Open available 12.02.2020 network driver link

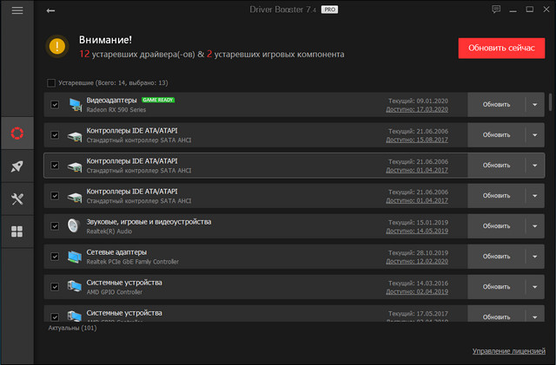tap(417, 261)
